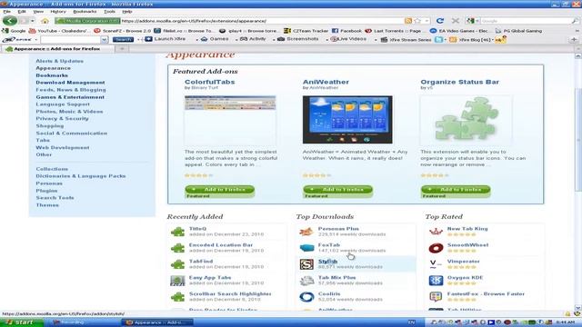Open the Personas link in sidebar
The height and width of the screenshot is (327, 582).
pyautogui.click(x=49, y=183)
